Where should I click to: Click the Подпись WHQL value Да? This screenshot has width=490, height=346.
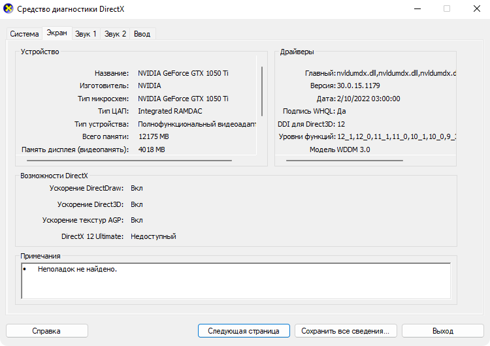[341, 111]
